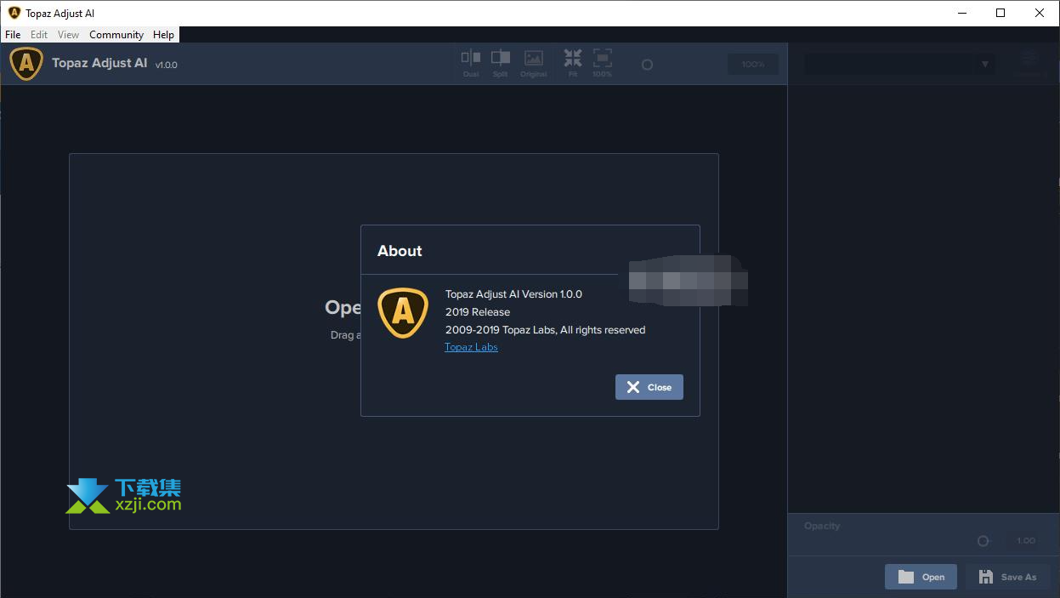Click the Save As button
Viewport: 1060px width, 598px height.
point(1007,577)
